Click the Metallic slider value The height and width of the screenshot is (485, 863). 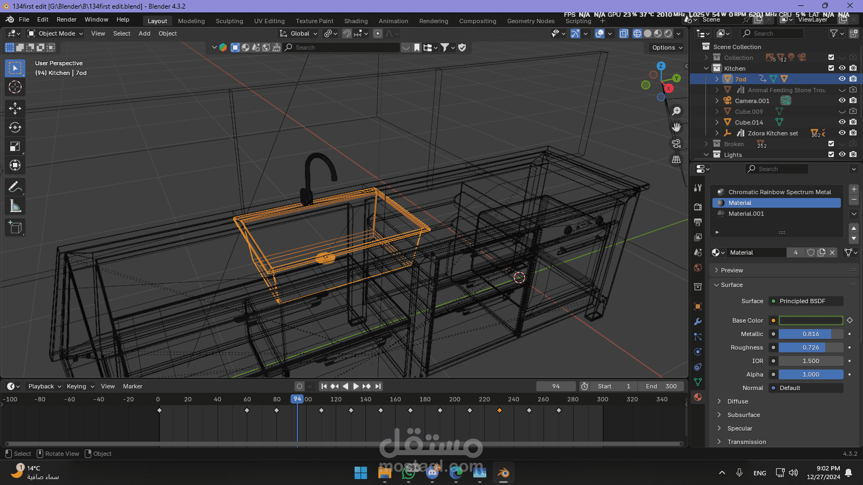810,334
